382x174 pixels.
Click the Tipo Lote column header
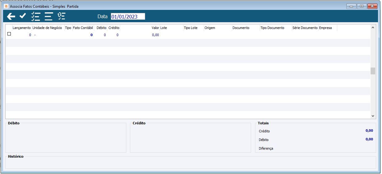pos(194,28)
